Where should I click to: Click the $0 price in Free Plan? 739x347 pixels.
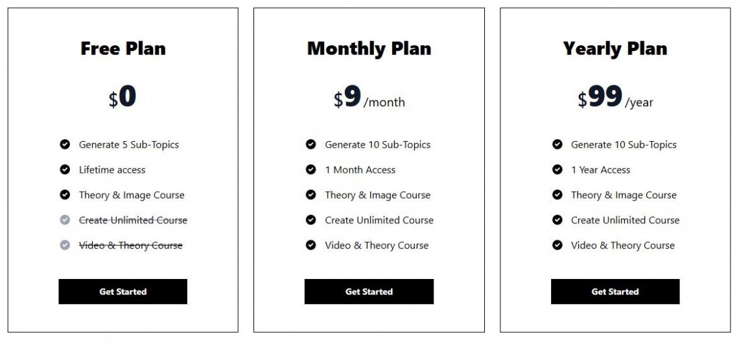tap(123, 97)
